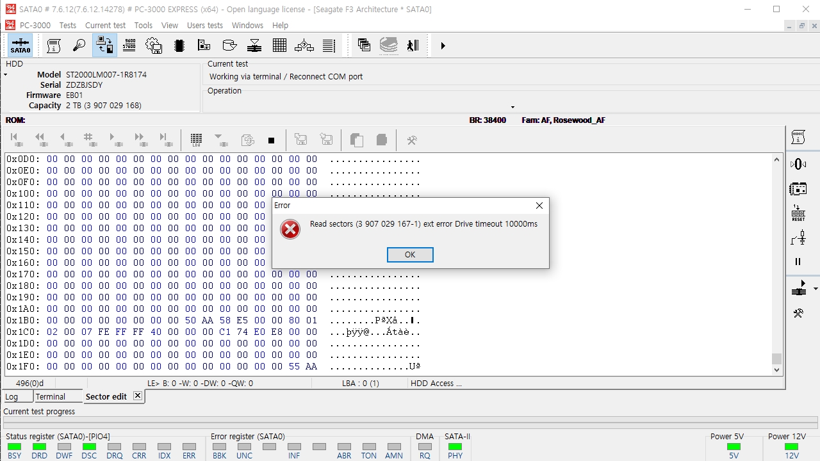Click the save to file floppy icon
The image size is (820, 461).
[x=326, y=140]
